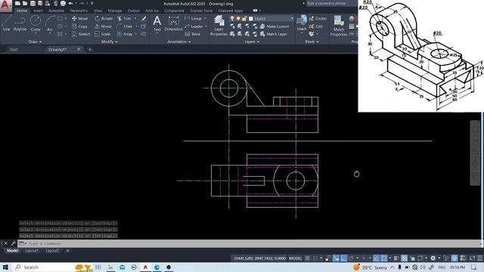Viewport: 484px width, 272px height.
Task: Click the Mirror tool
Action: pos(103,26)
